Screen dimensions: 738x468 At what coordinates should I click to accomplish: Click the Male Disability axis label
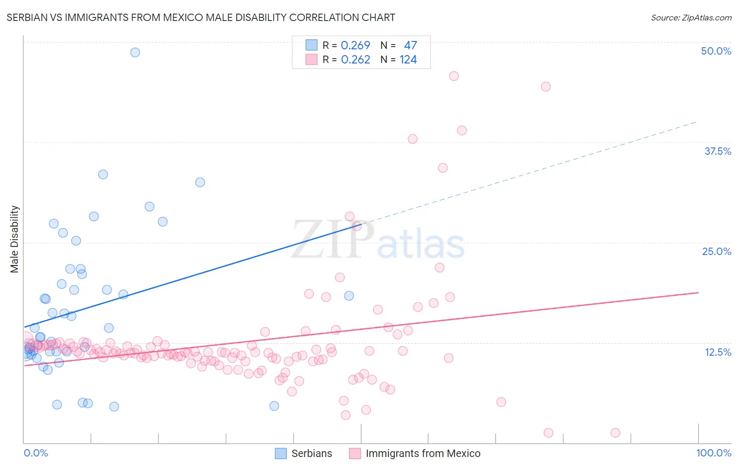15,239
